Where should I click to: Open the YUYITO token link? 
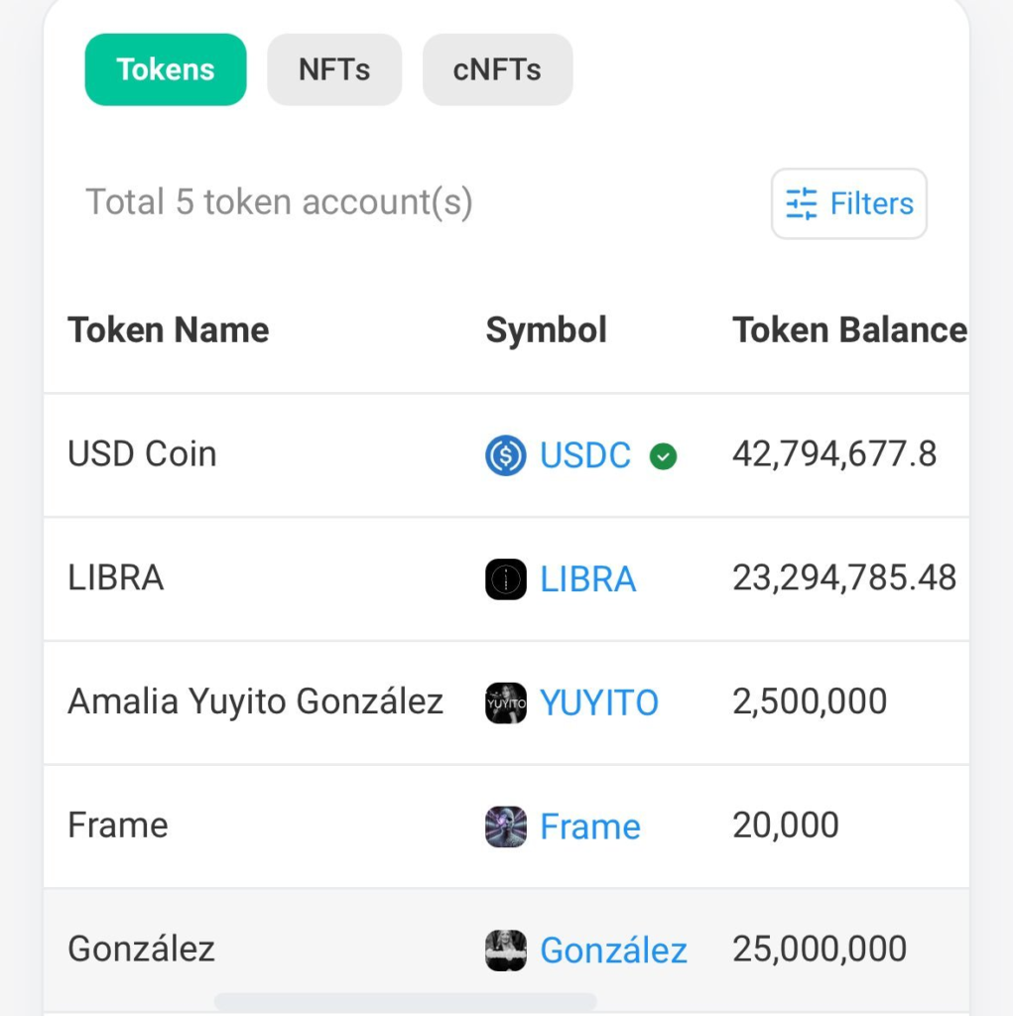point(599,703)
